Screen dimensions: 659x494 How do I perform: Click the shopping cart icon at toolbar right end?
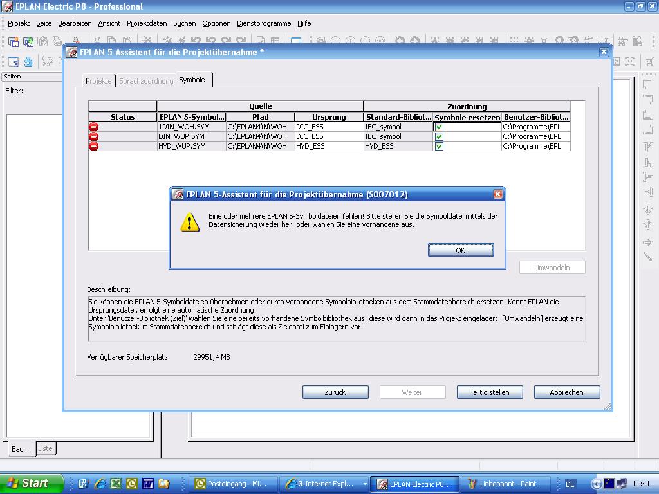(650, 61)
